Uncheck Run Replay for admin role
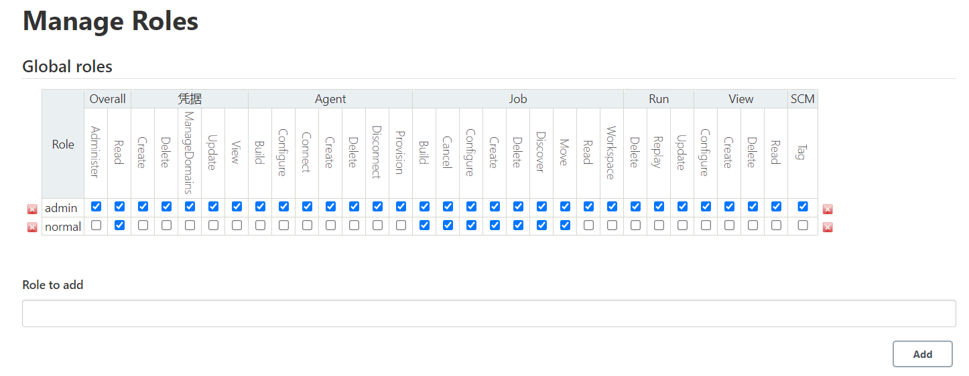 659,207
